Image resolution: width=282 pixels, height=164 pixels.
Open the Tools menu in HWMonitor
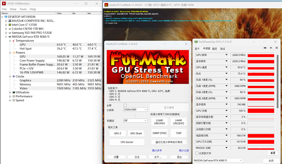point(23,9)
